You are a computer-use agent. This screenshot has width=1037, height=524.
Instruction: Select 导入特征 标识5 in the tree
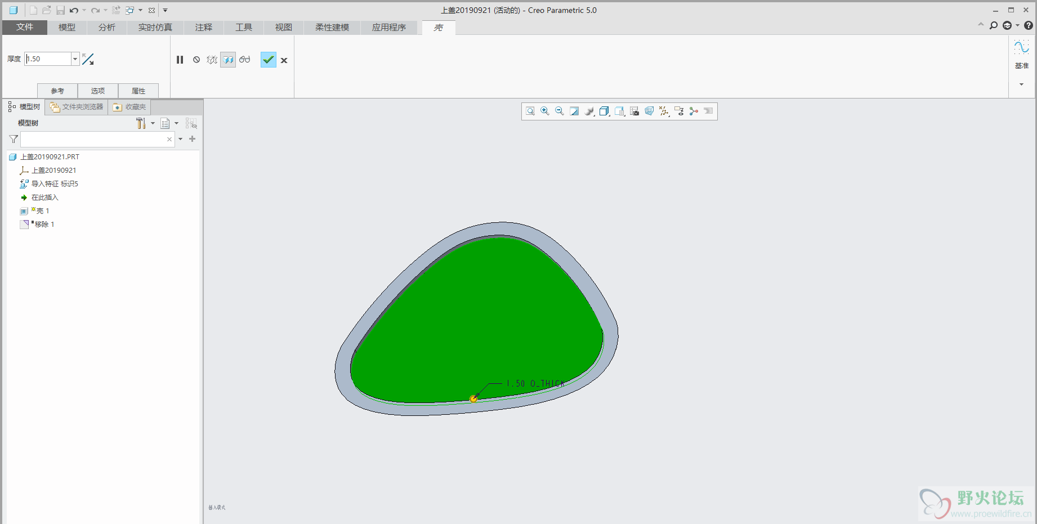tap(55, 184)
